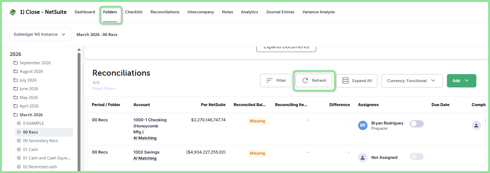Viewport: 490px width, 173px height.
Task: Click the $3,270,146,747.74 balance value
Action: point(208,120)
